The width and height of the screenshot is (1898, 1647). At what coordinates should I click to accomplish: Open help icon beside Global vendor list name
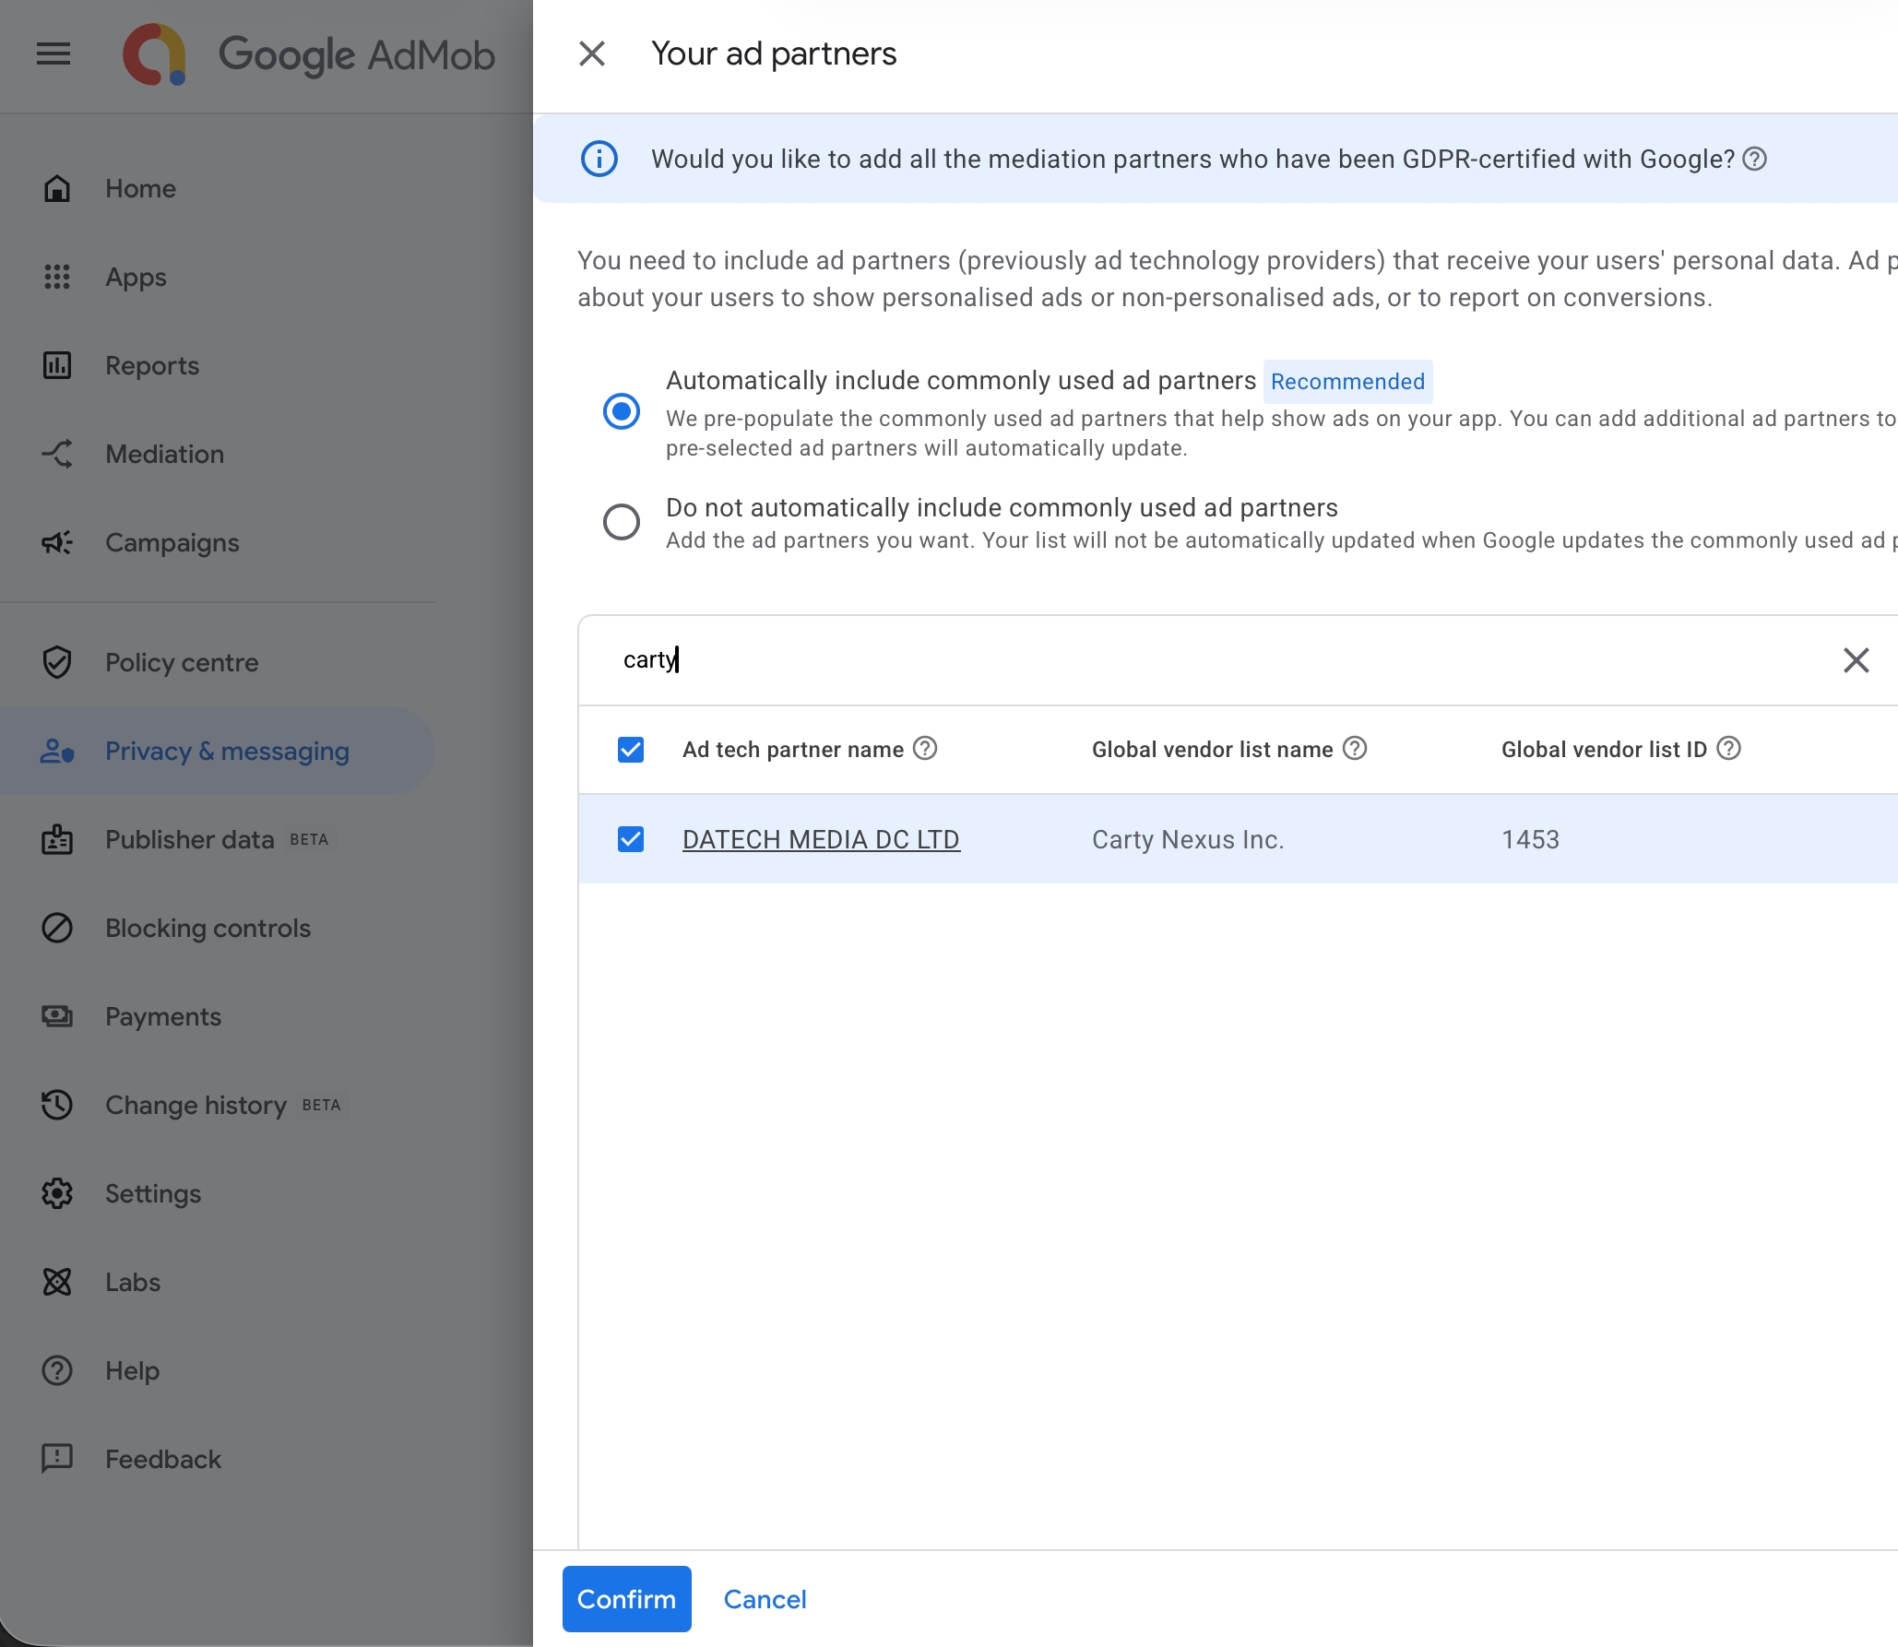tap(1355, 748)
